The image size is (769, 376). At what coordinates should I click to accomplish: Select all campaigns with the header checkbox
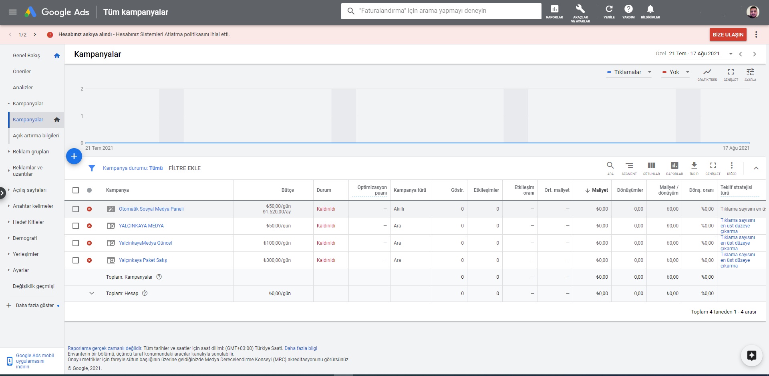[76, 190]
